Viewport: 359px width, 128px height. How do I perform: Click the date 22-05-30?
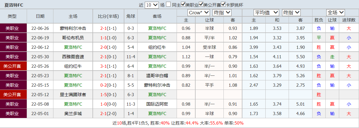[x=40, y=57]
